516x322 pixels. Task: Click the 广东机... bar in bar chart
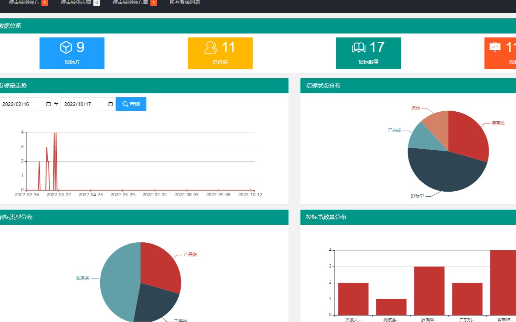(x=467, y=299)
